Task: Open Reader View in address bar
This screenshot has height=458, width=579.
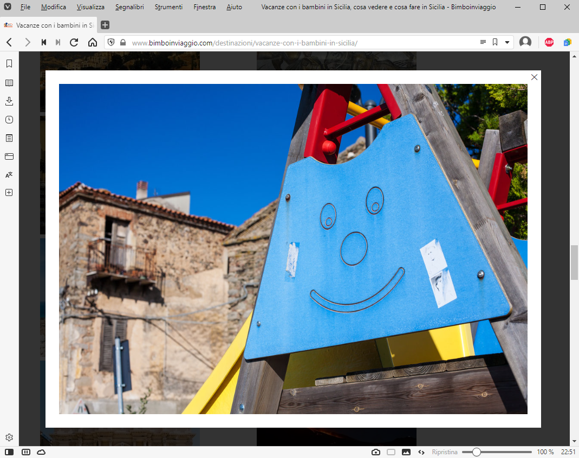Action: tap(483, 42)
